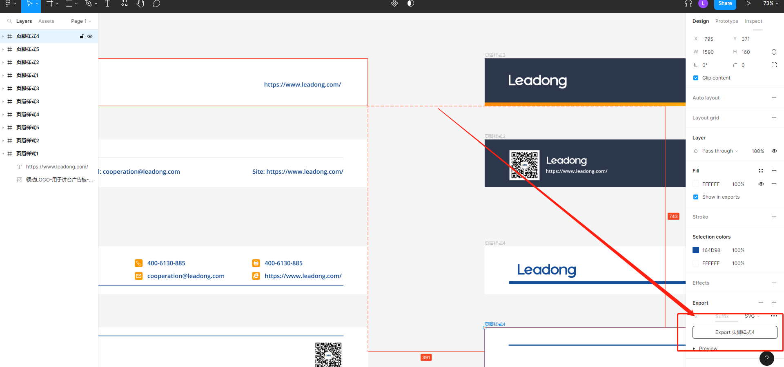This screenshot has height=367, width=784.
Task: Switch to the Prototype tab
Action: tap(726, 21)
